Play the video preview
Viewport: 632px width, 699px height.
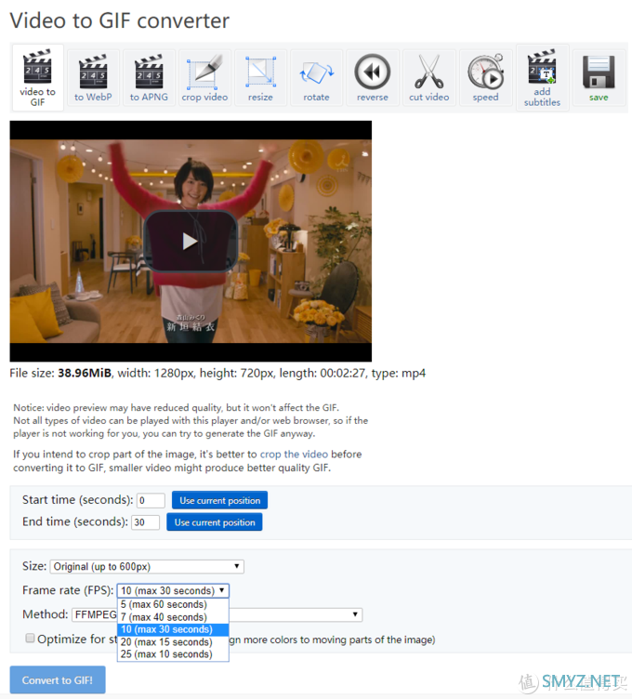click(x=191, y=241)
